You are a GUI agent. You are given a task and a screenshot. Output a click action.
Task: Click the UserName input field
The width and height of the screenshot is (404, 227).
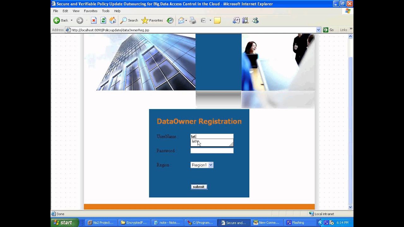tap(212, 136)
